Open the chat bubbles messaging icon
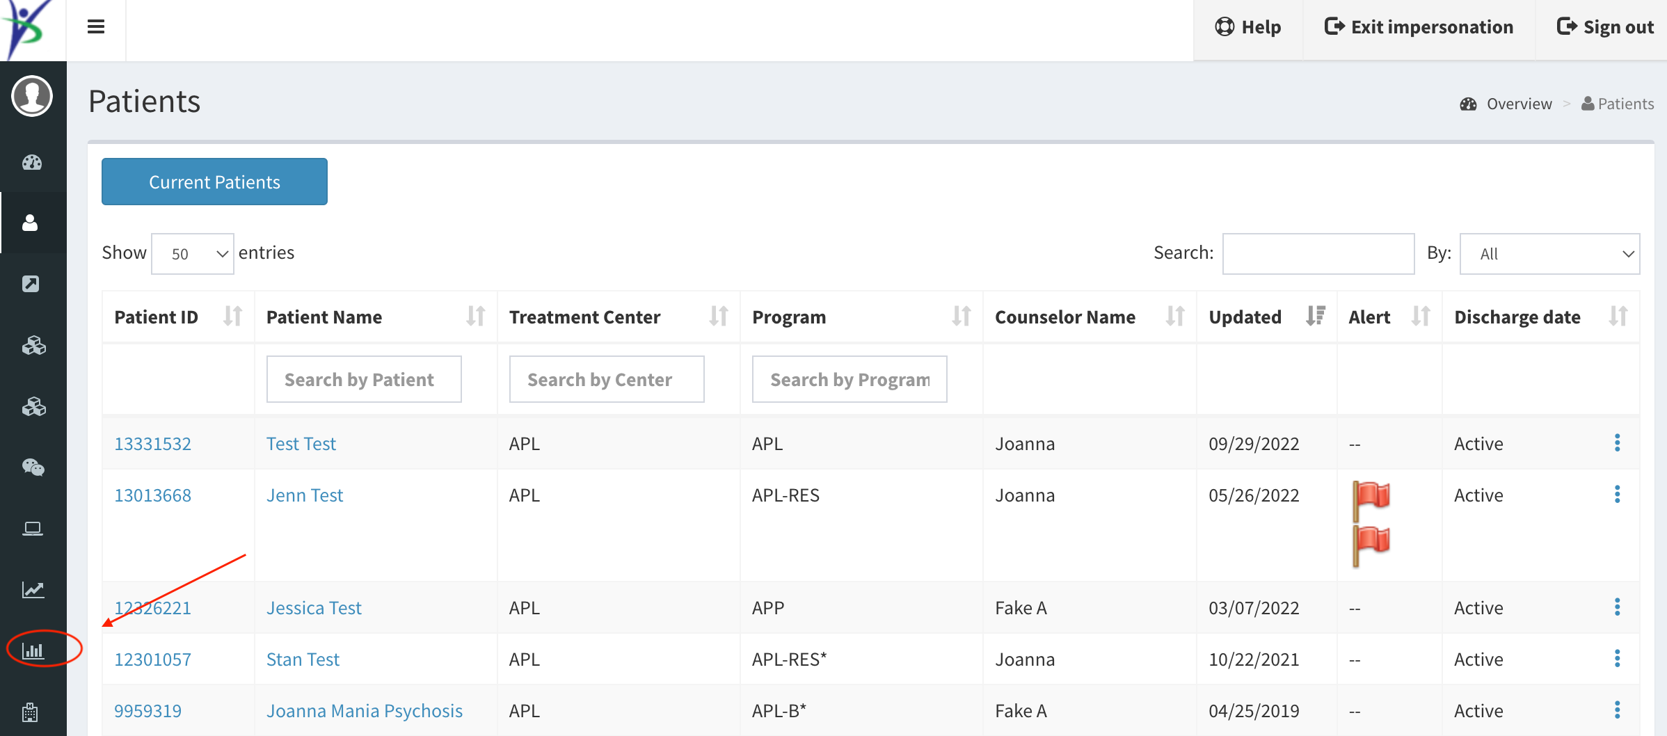Screen dimensions: 1667x736 (32, 467)
